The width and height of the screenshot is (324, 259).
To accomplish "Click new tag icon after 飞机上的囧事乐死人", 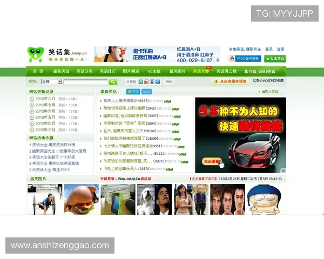I will 170,169.
